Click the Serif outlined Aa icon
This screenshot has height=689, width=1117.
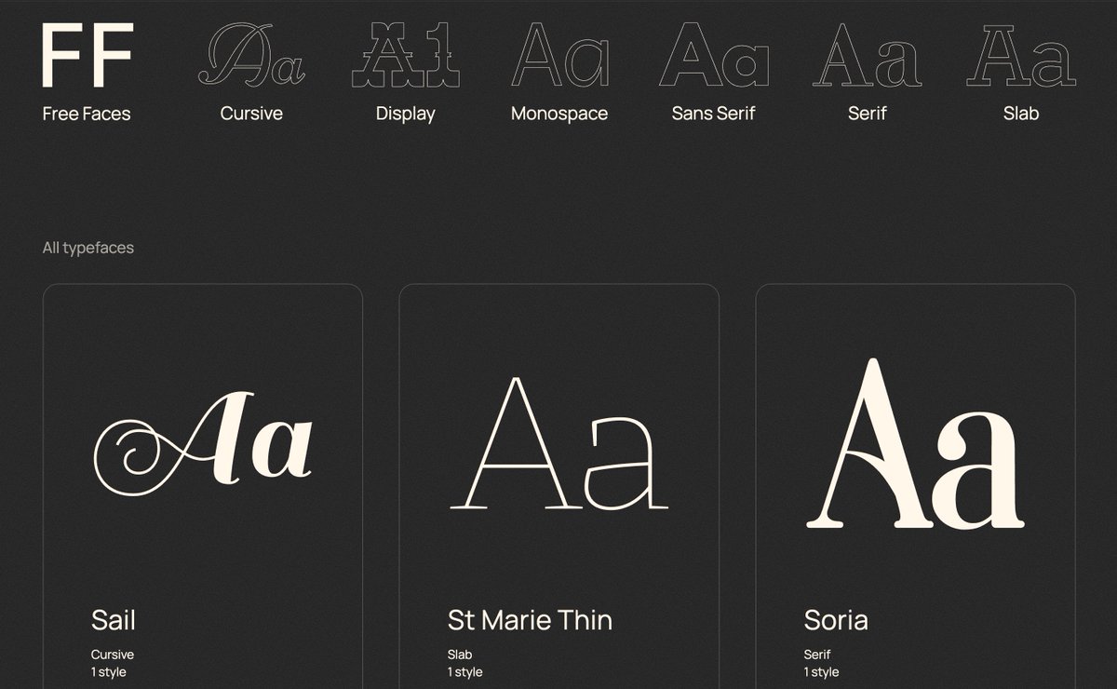tap(868, 56)
